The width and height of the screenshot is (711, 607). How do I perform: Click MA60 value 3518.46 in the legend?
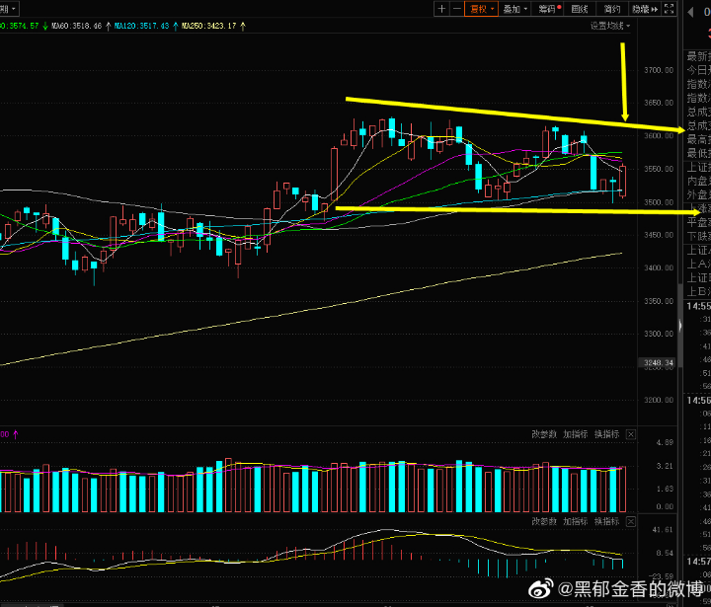(x=77, y=27)
